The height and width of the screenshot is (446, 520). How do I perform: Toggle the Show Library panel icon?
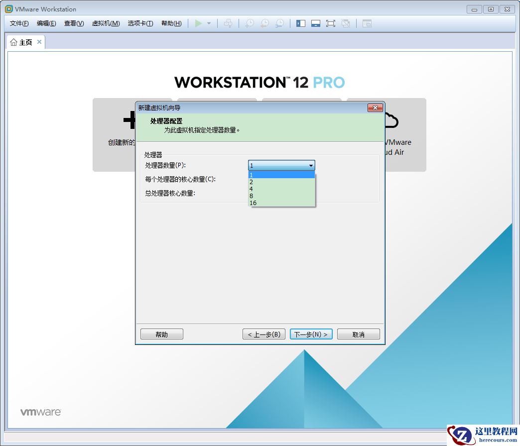pyautogui.click(x=300, y=23)
